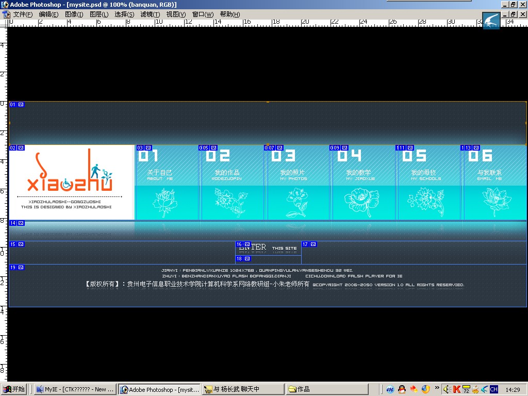This screenshot has width=528, height=396.
Task: Click the tray icon showing 72
Action: [x=466, y=389]
